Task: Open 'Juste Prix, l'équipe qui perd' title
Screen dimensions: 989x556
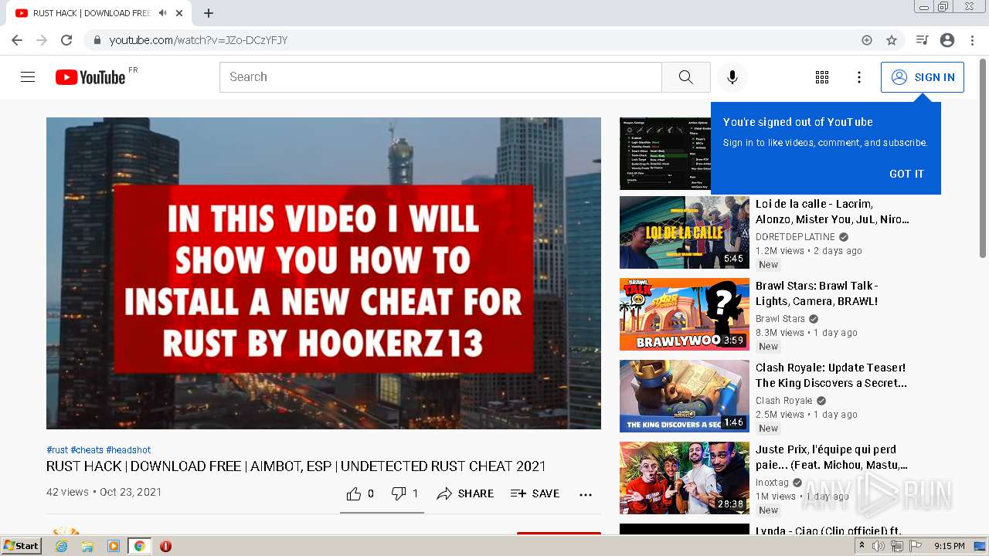Action: (x=831, y=457)
